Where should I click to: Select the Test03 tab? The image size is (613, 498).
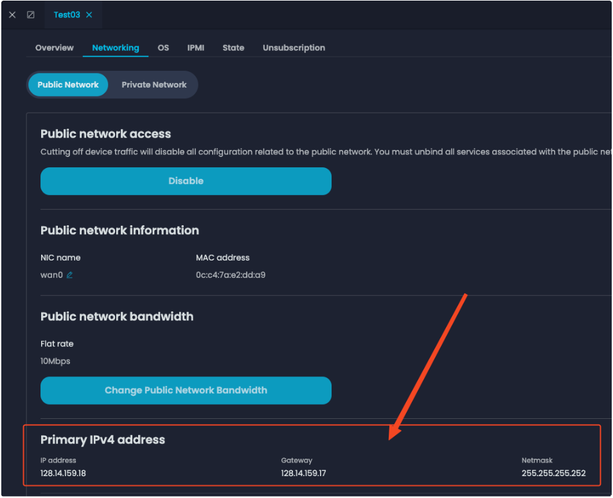point(67,15)
